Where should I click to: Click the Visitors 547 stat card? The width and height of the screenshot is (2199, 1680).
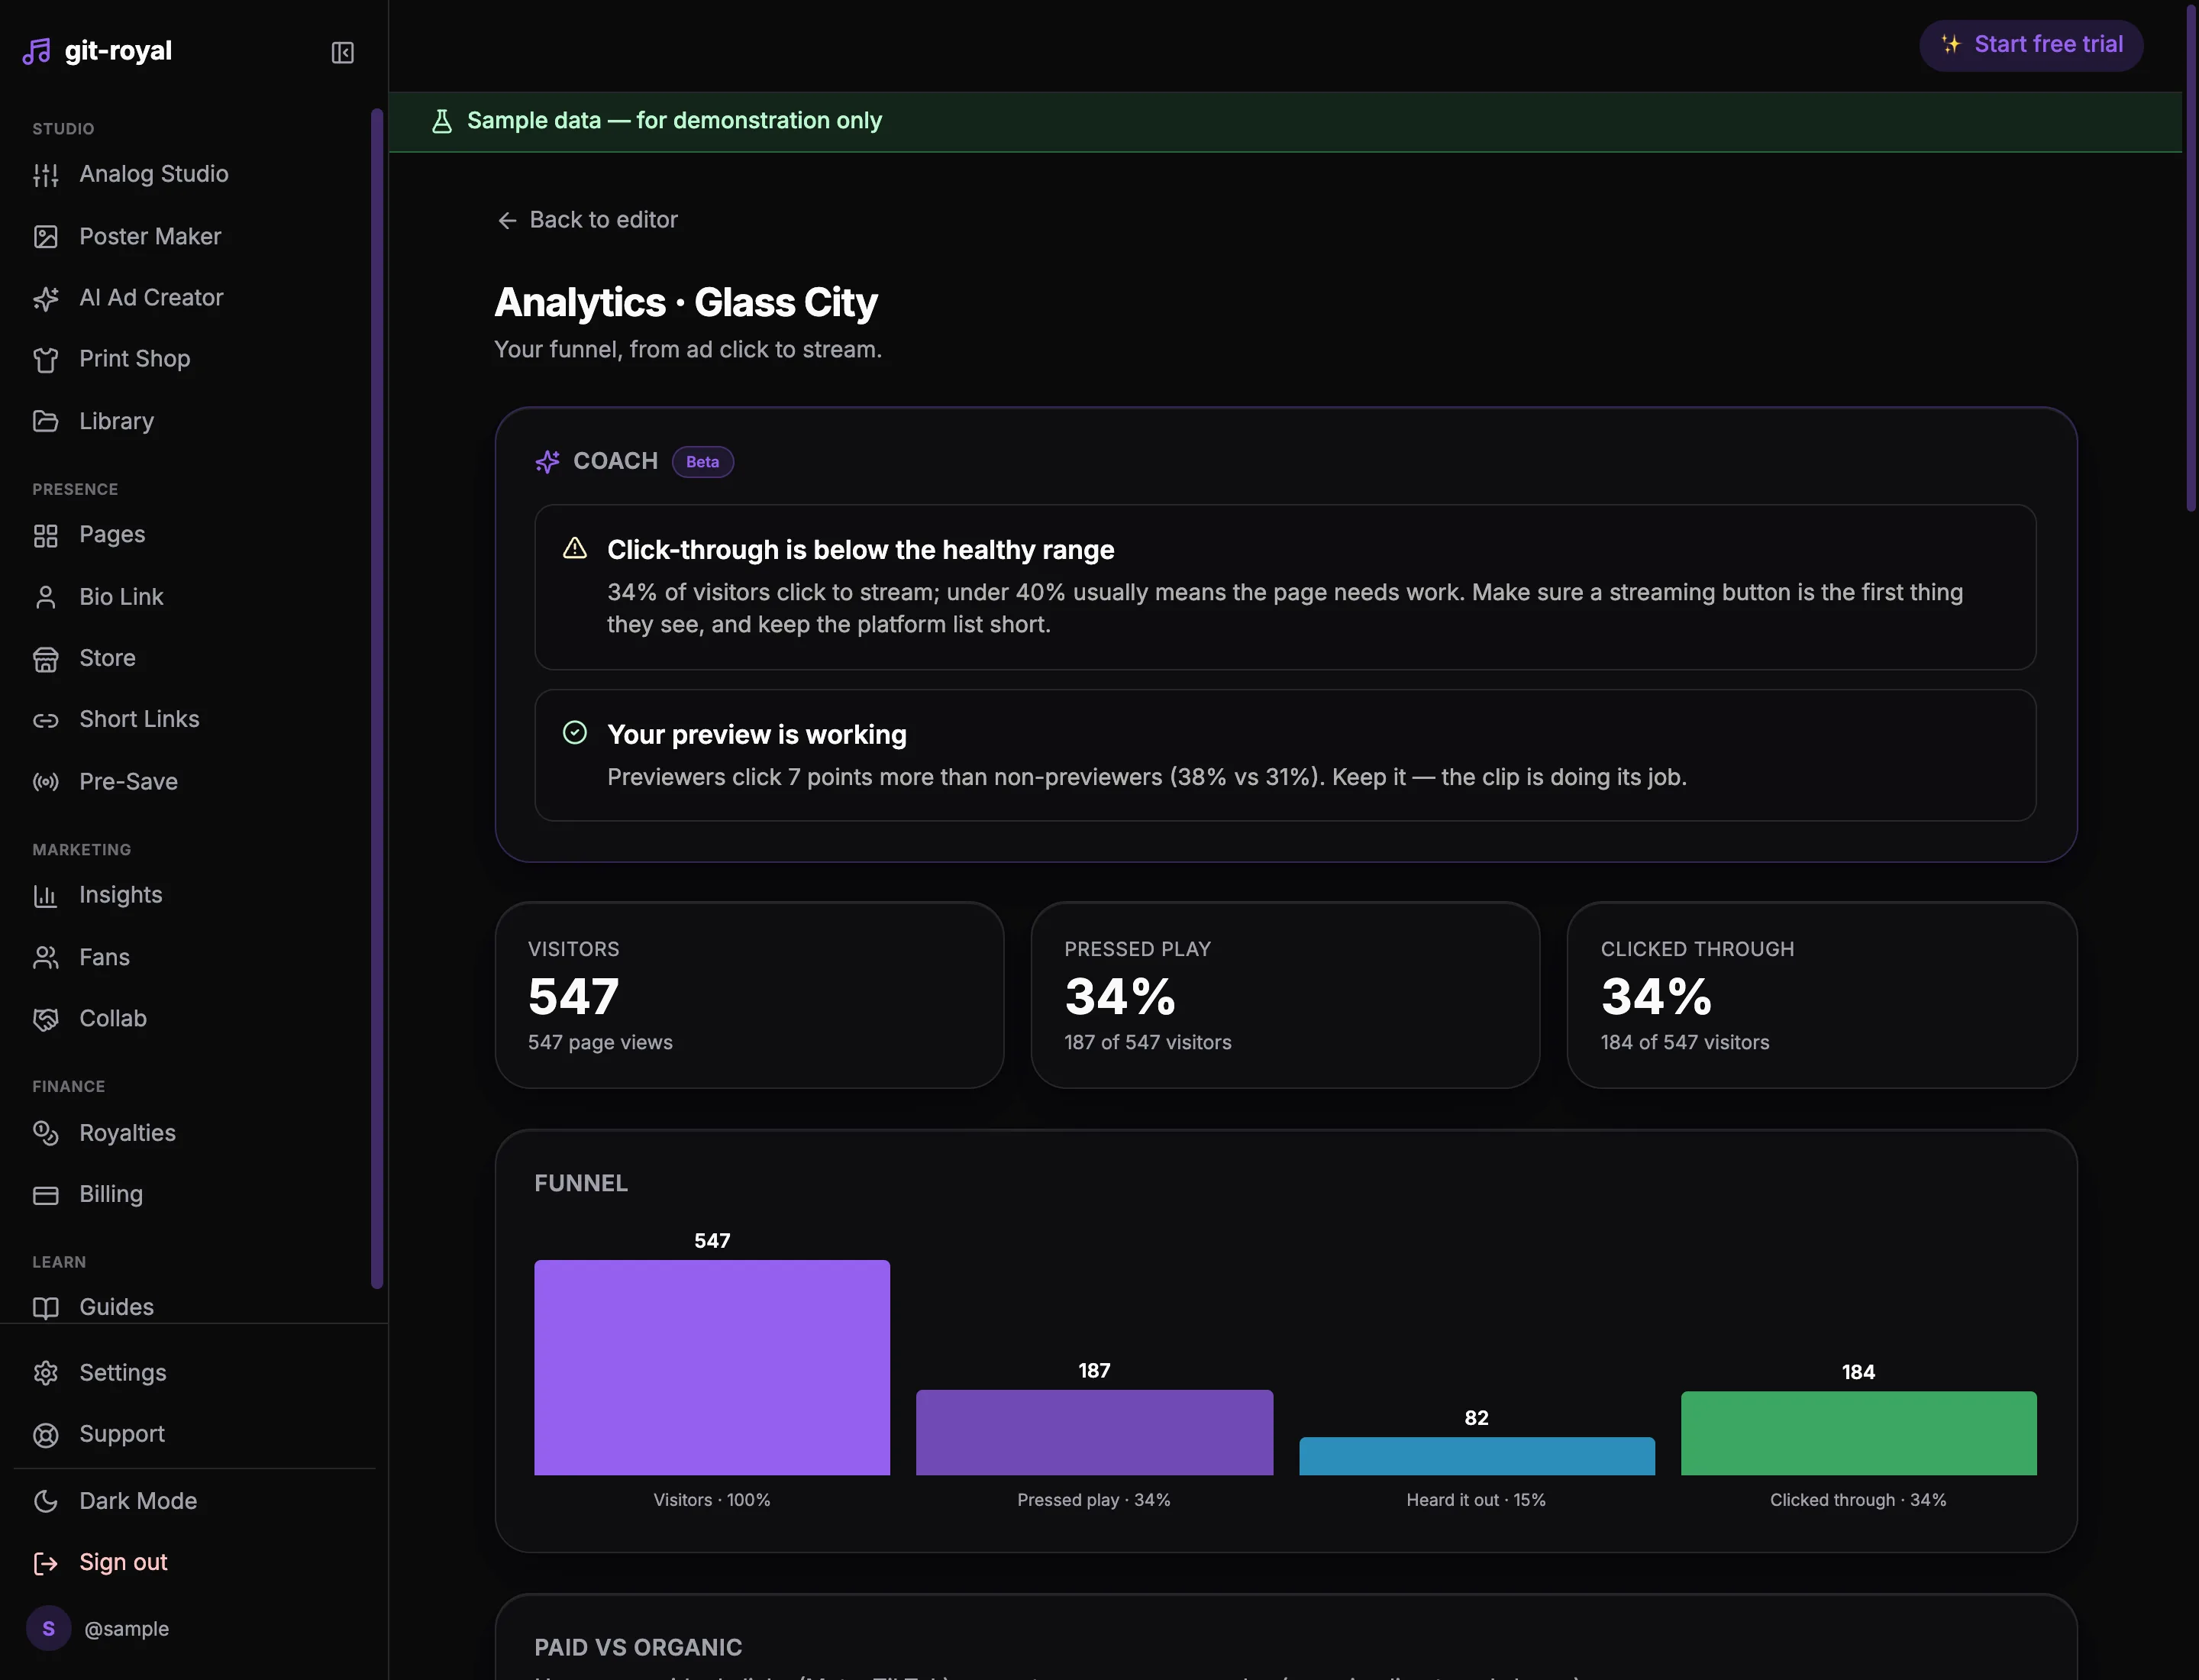click(x=749, y=995)
